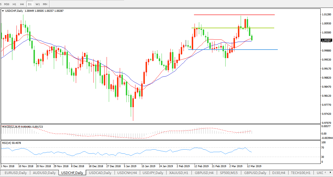Select the MN monthly timeframe

pos(45,4)
